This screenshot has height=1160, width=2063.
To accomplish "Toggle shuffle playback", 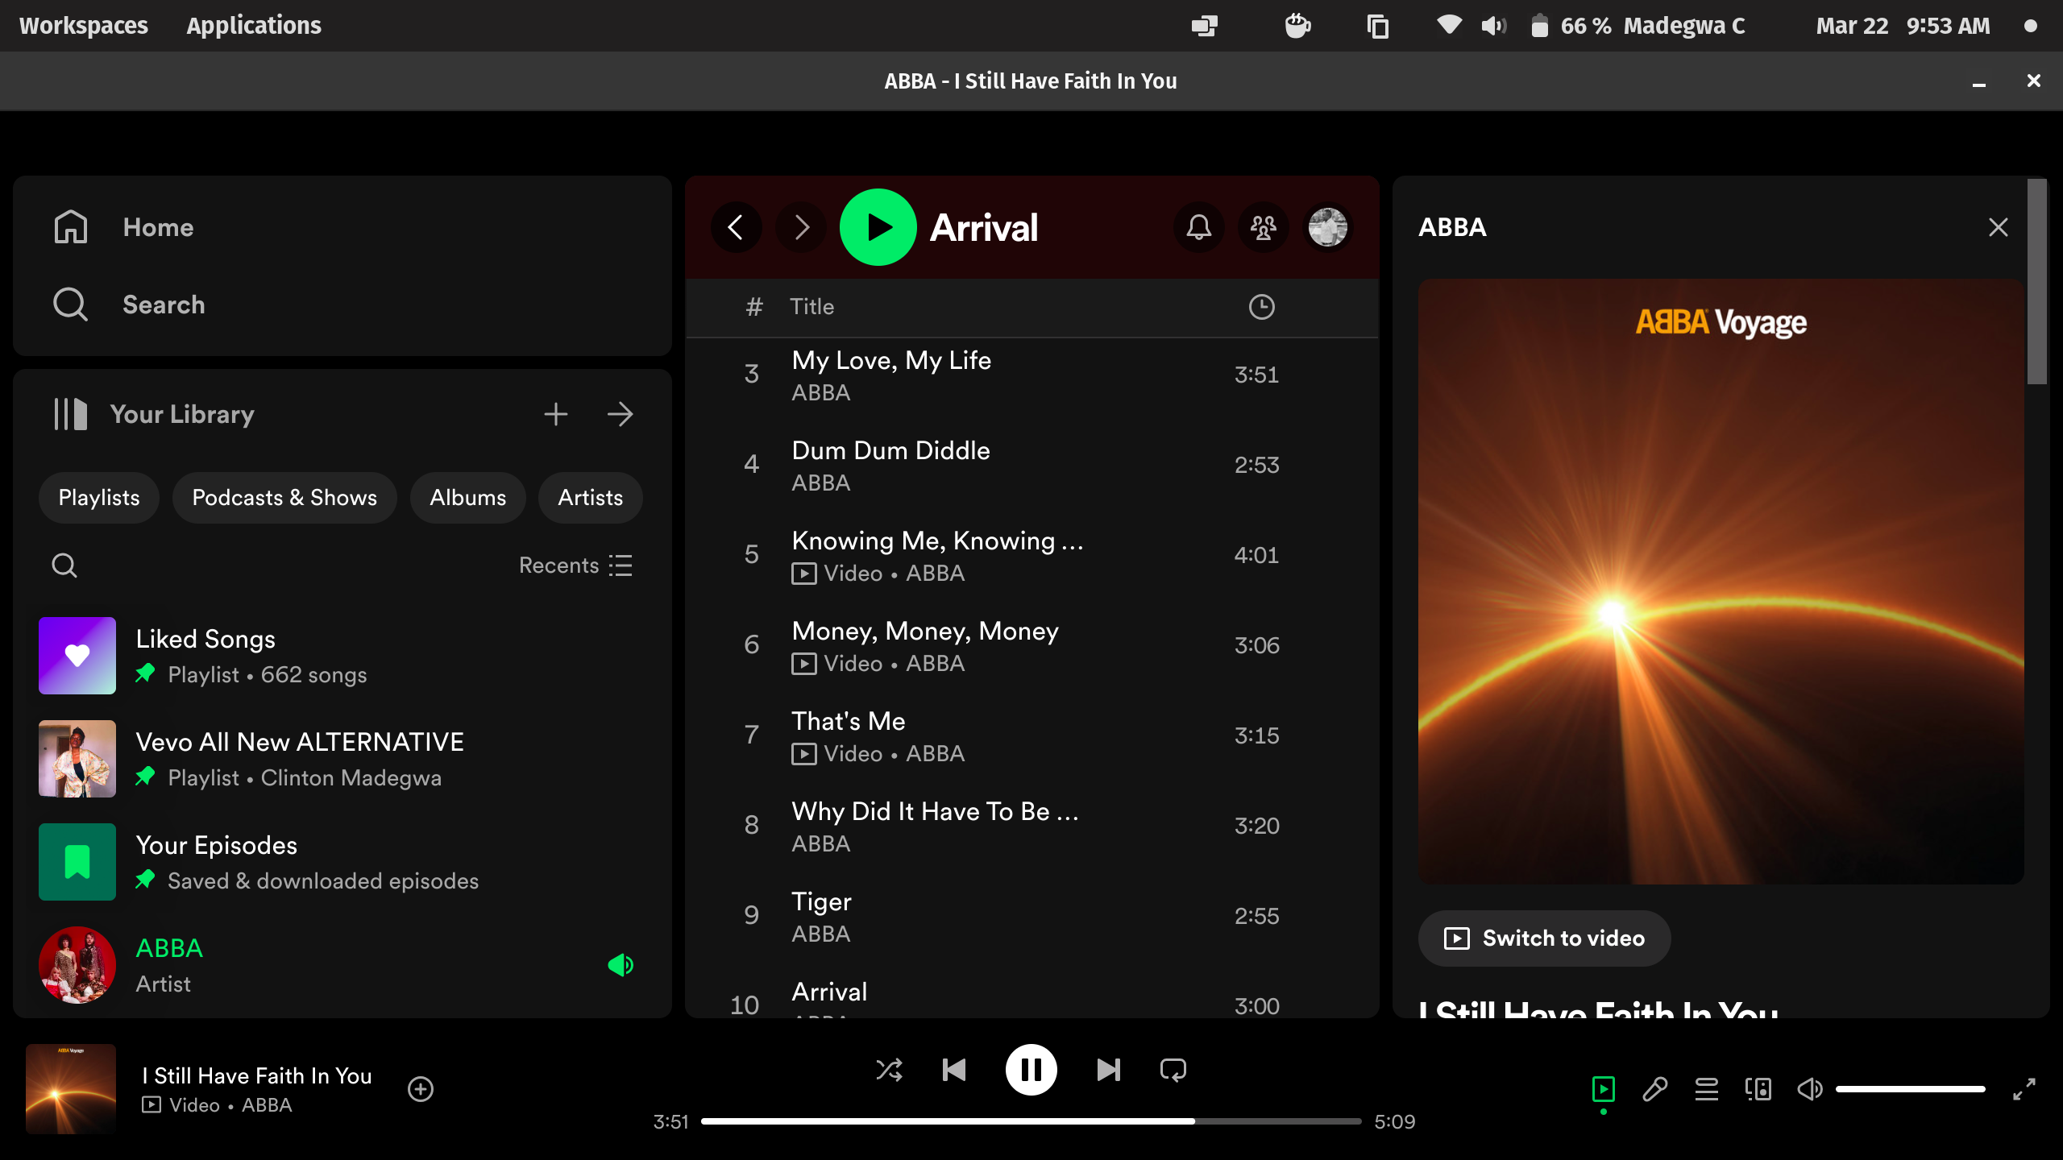I will tap(890, 1070).
